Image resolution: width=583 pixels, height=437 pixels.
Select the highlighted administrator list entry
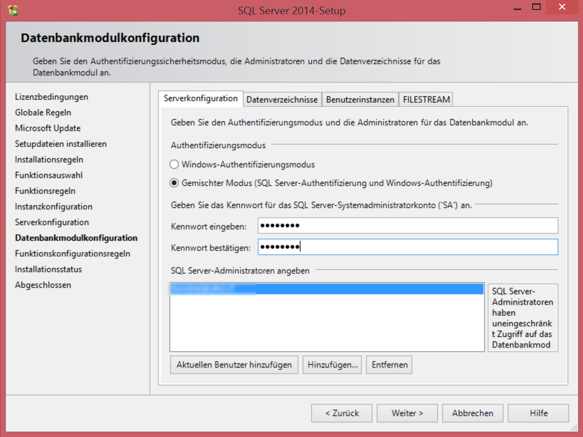(x=326, y=289)
